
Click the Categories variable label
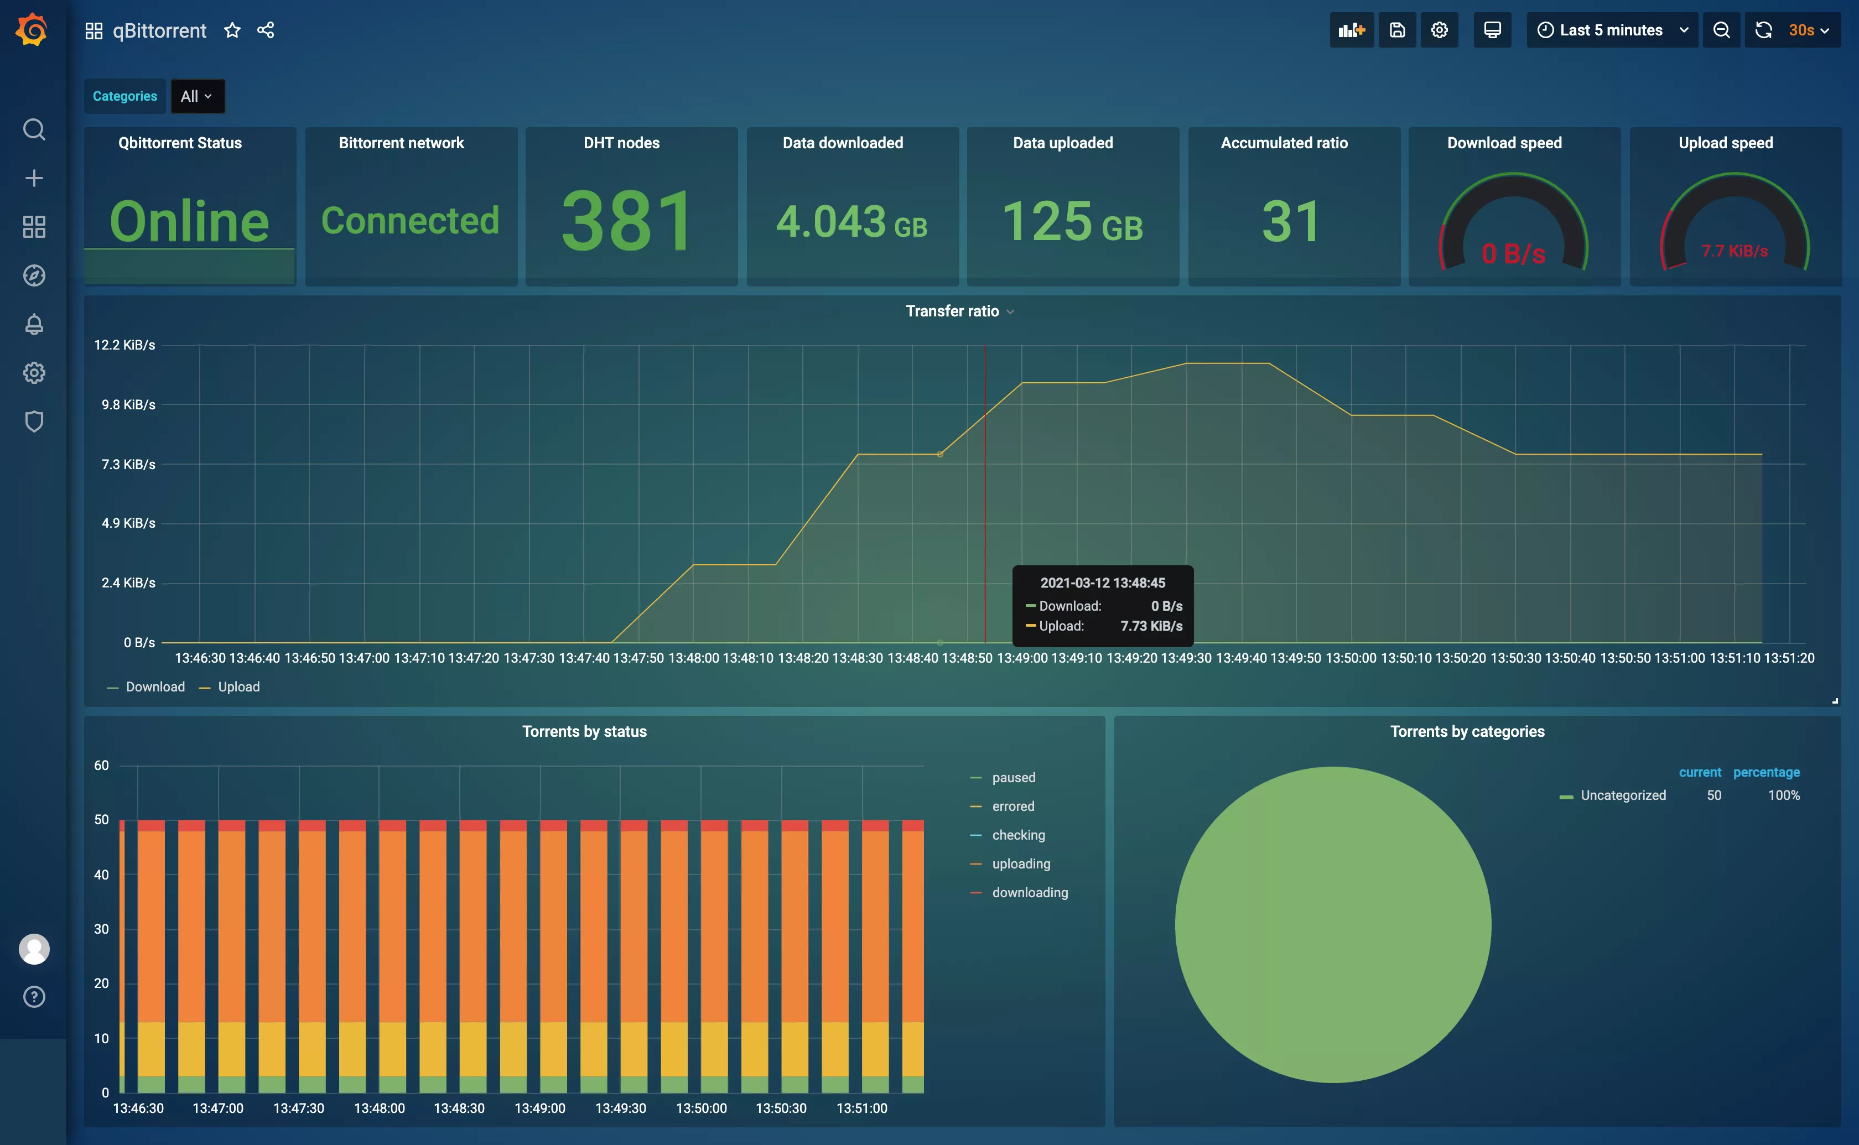coord(125,96)
